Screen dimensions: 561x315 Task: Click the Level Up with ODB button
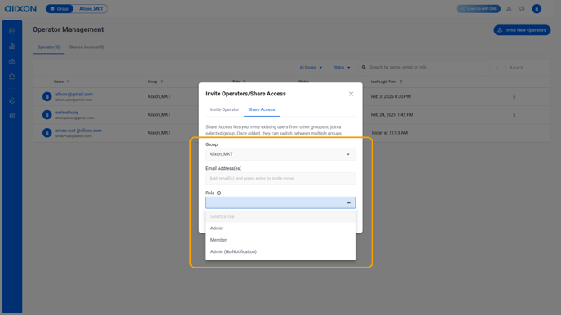(479, 9)
